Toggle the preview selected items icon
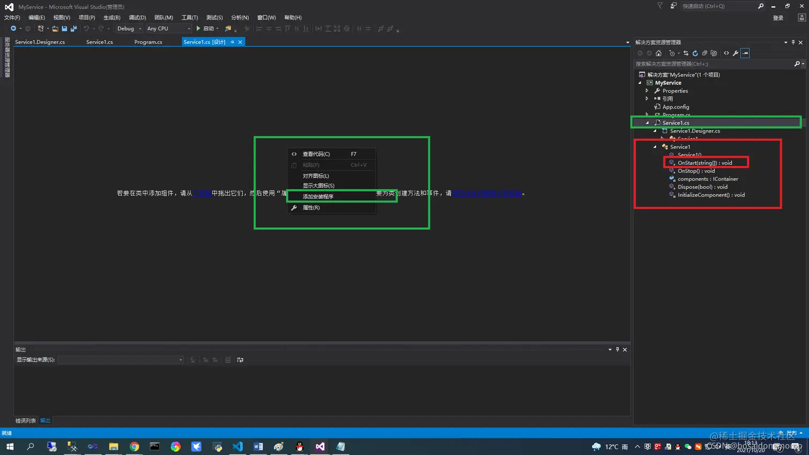Image resolution: width=809 pixels, height=455 pixels. 745,53
